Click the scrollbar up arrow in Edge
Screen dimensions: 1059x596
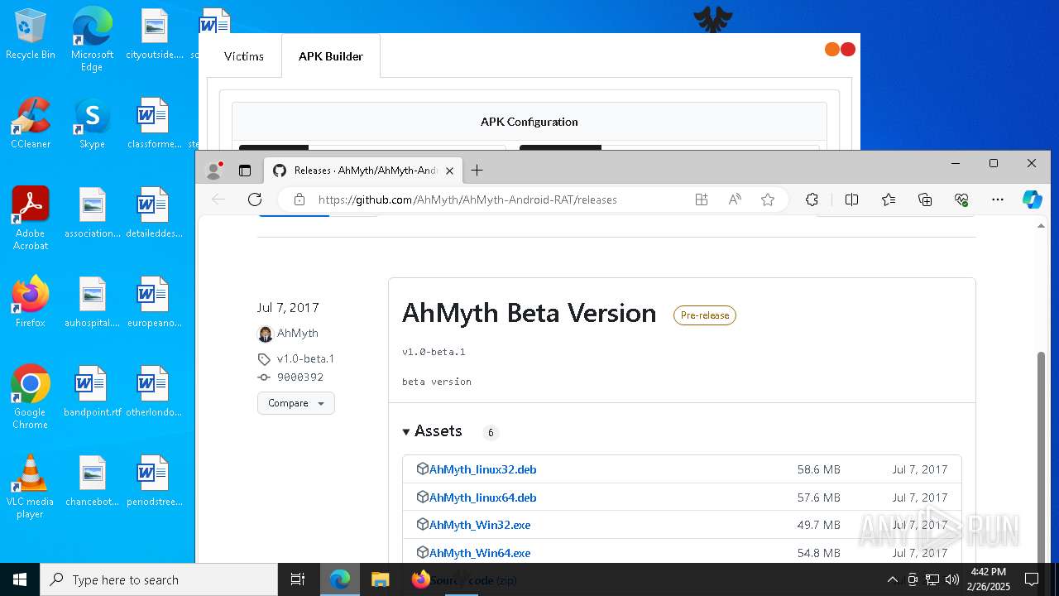[x=1041, y=226]
